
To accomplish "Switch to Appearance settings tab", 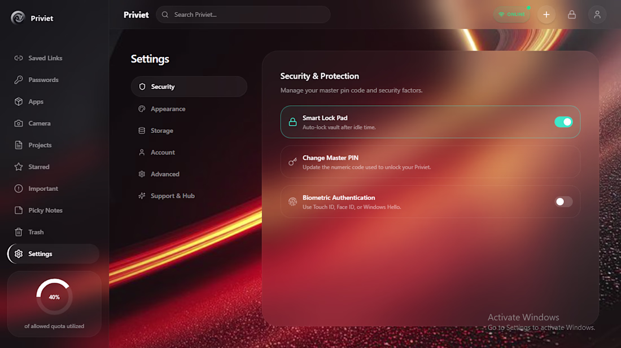I will click(189, 109).
